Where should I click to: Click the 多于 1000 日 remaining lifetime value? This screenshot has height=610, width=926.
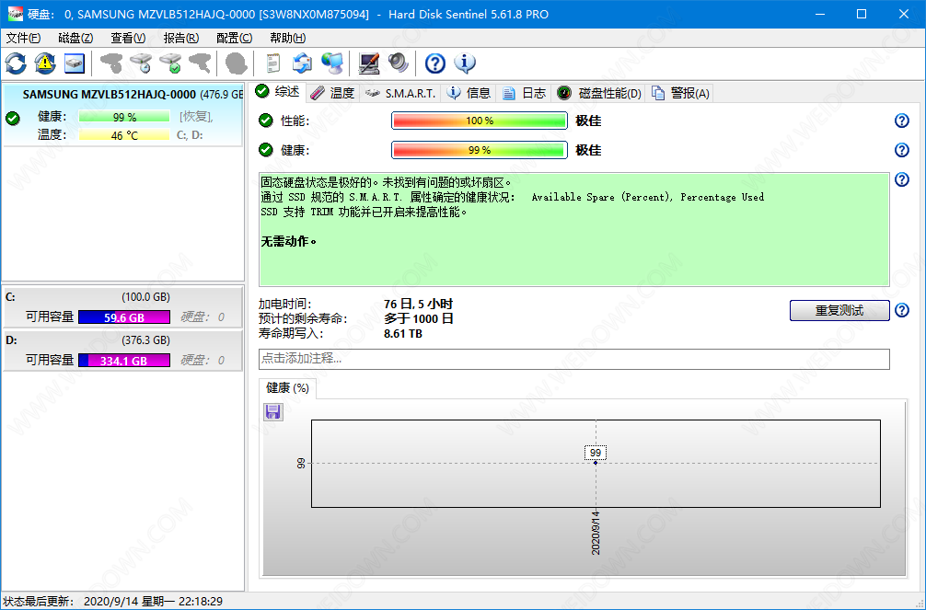click(419, 318)
